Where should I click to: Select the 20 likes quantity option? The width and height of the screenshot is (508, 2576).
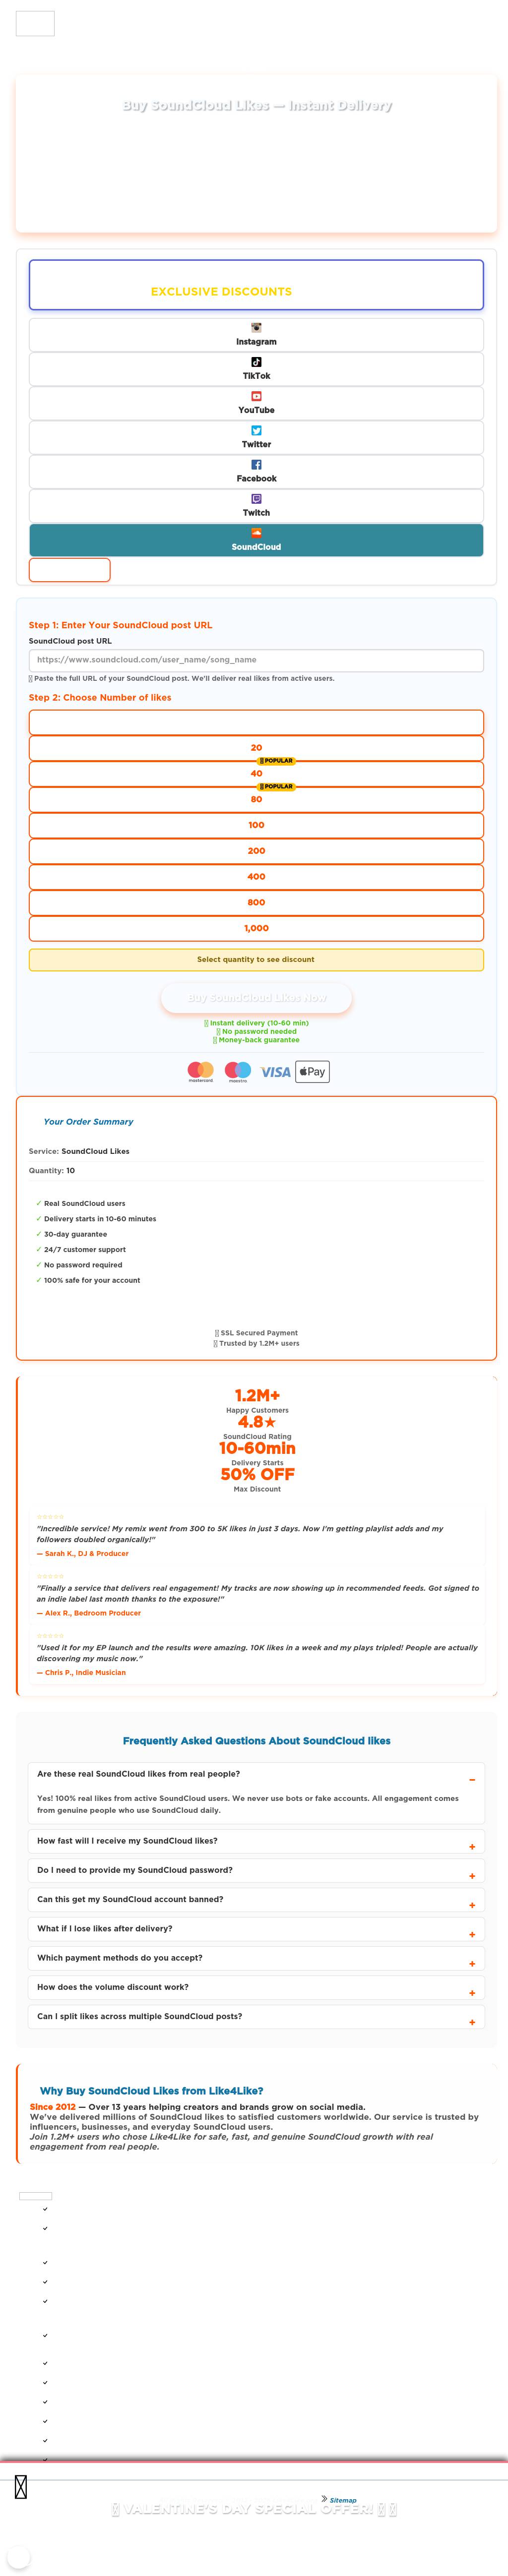click(x=256, y=748)
